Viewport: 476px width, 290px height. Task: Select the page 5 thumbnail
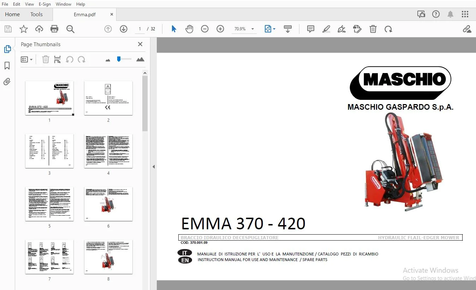[49, 204]
